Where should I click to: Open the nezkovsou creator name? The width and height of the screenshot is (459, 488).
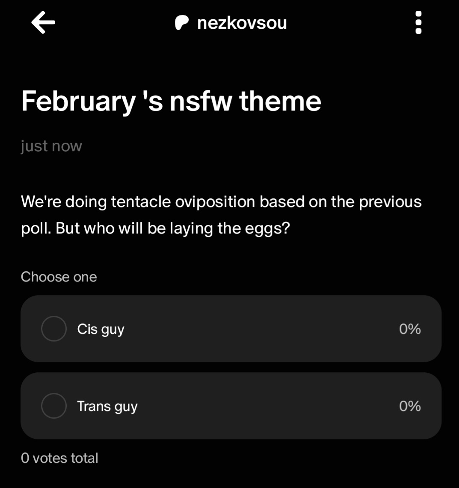click(x=242, y=23)
